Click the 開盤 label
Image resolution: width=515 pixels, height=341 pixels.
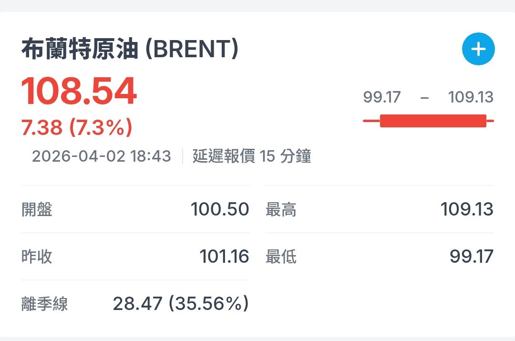pyautogui.click(x=37, y=209)
